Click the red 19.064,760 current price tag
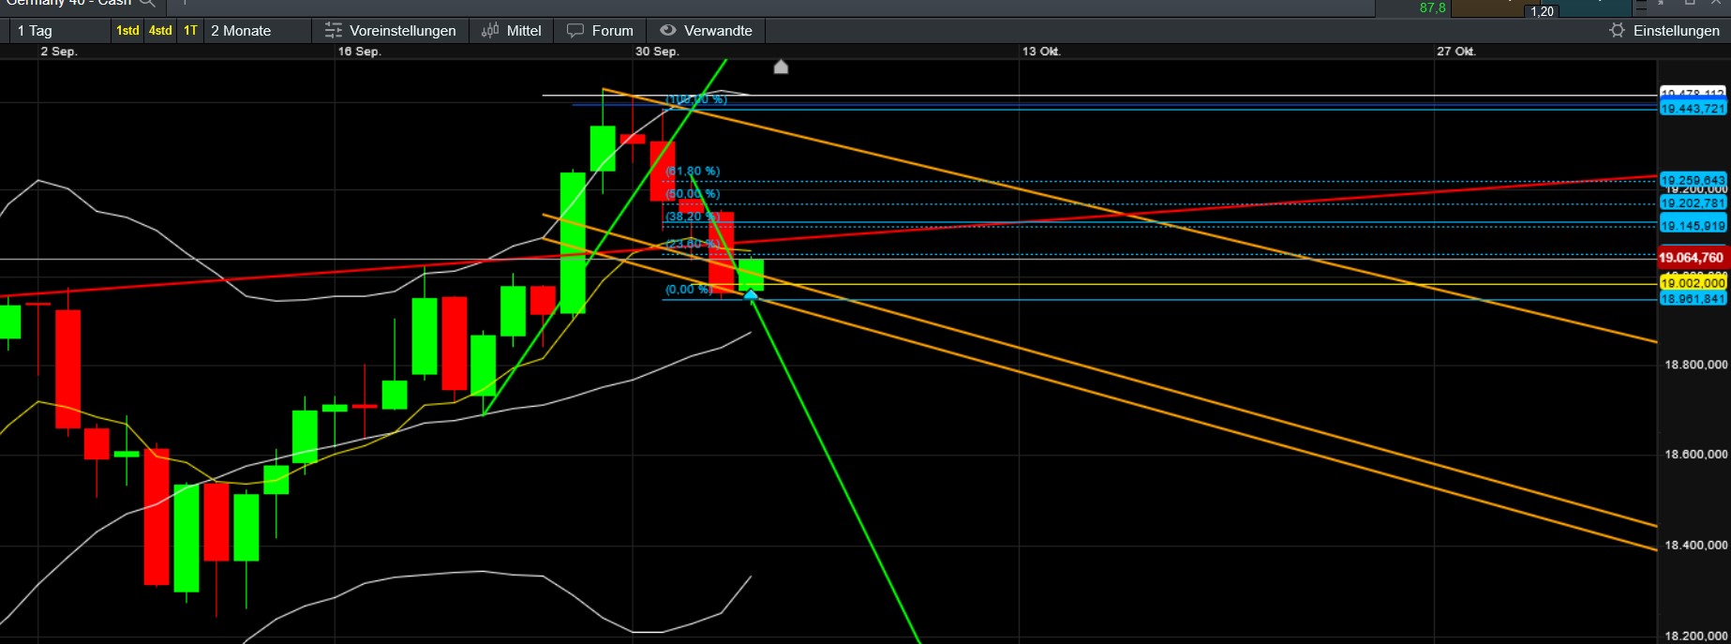 (1692, 258)
